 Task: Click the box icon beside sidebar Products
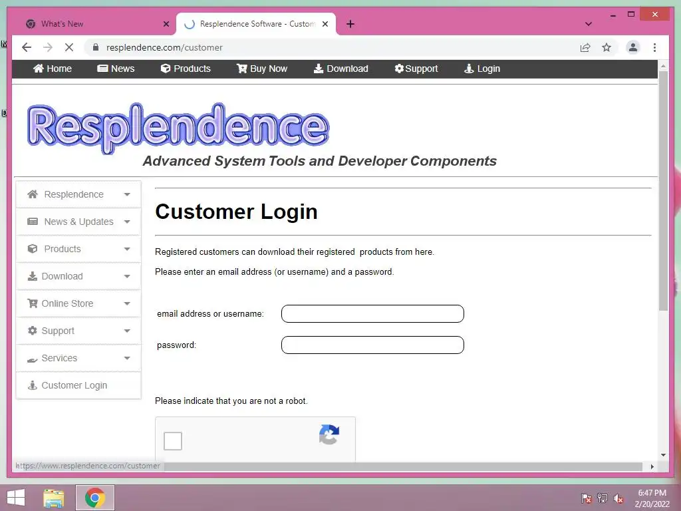pos(33,249)
